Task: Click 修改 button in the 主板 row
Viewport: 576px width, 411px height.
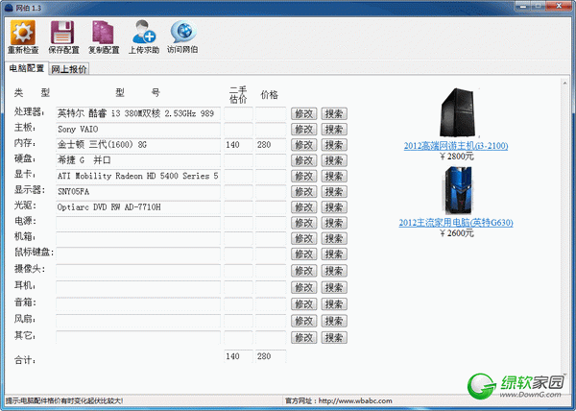Action: coord(303,130)
